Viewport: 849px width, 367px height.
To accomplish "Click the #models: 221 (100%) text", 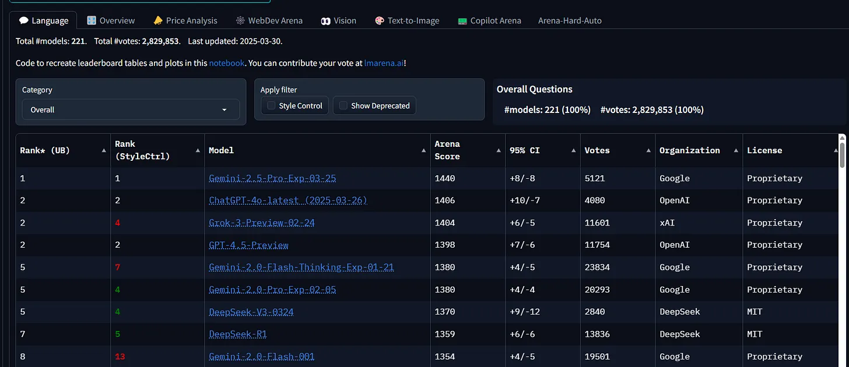I will tap(548, 110).
